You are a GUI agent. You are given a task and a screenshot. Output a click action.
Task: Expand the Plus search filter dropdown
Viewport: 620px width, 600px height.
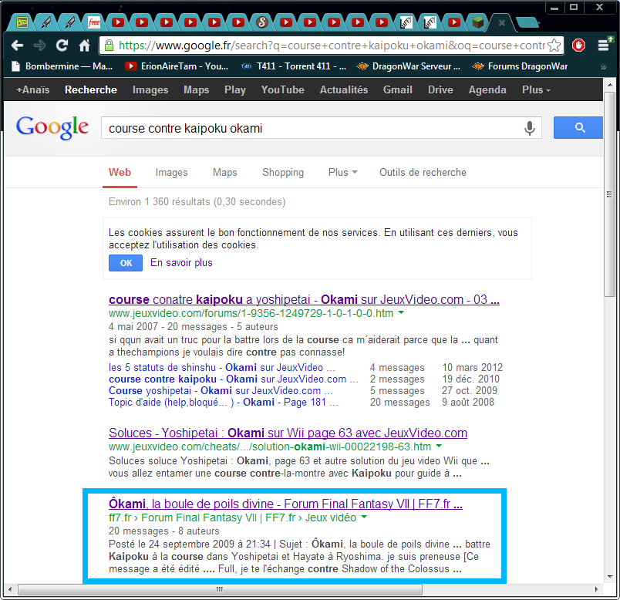343,173
